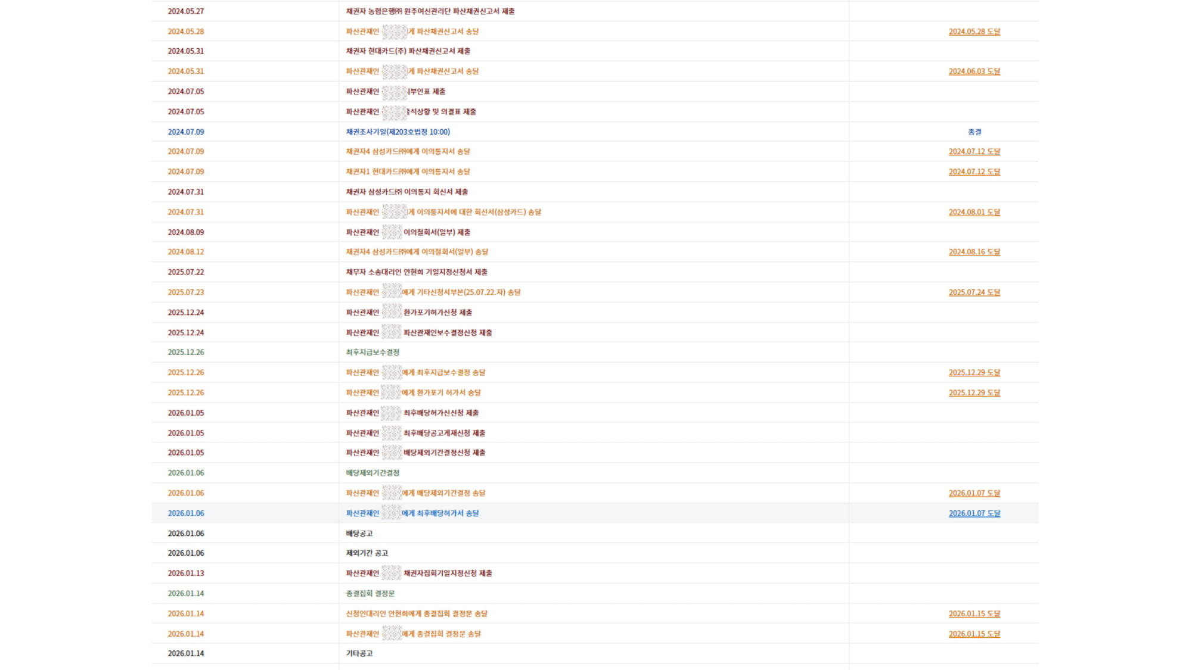The height and width of the screenshot is (670, 1192).
Task: Select the '최후배당허가신신청 제출' entry
Action: point(412,413)
